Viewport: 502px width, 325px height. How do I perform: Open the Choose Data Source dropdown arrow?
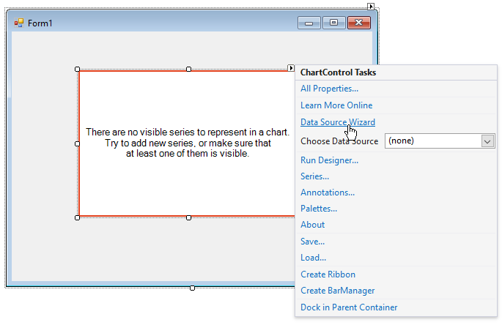coord(487,141)
